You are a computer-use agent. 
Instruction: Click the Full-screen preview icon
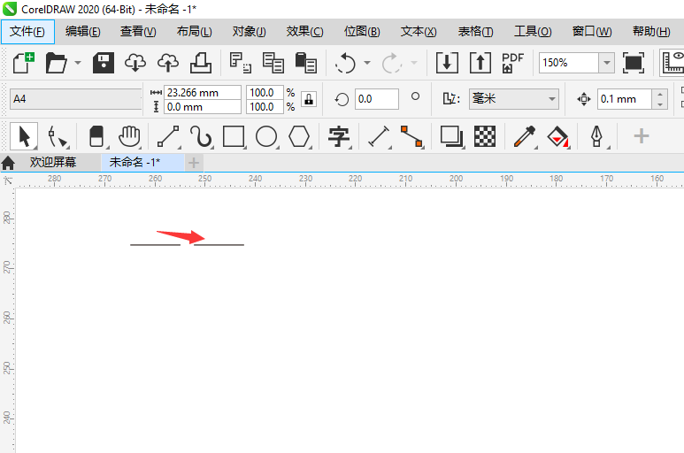coord(634,63)
